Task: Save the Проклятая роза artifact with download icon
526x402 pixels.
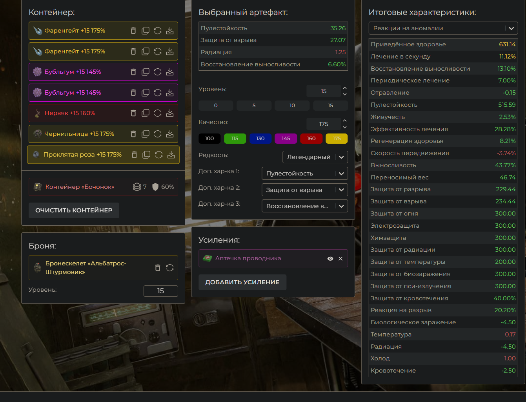Action: tap(171, 155)
